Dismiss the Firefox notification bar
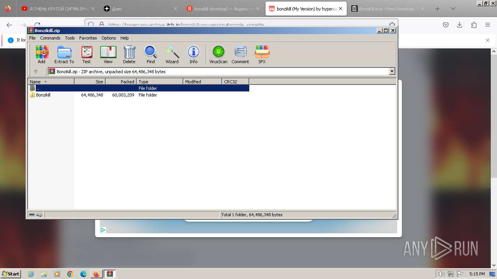Image resolution: width=497 pixels, height=279 pixels. (x=488, y=40)
